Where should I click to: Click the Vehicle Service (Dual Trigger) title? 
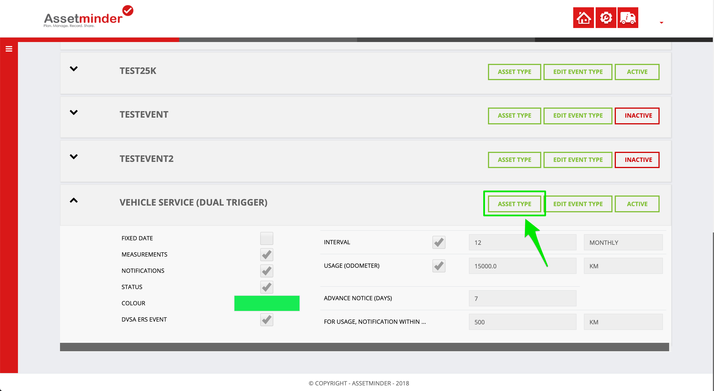tap(194, 203)
